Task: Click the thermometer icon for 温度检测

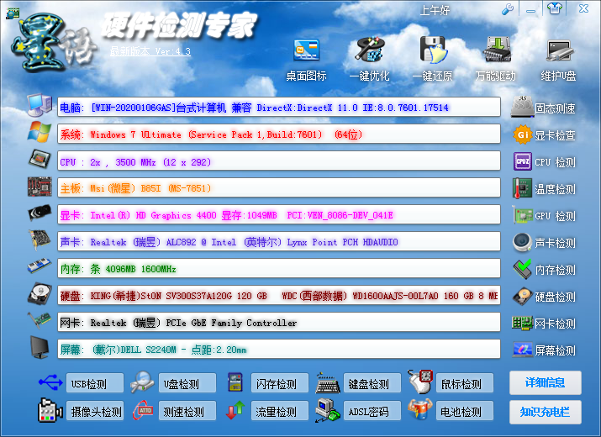Action: [x=523, y=188]
